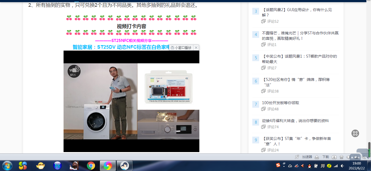This screenshot has height=171, width=371.
Task: Open the basketball player photo taskbar icon
Action: point(74,165)
